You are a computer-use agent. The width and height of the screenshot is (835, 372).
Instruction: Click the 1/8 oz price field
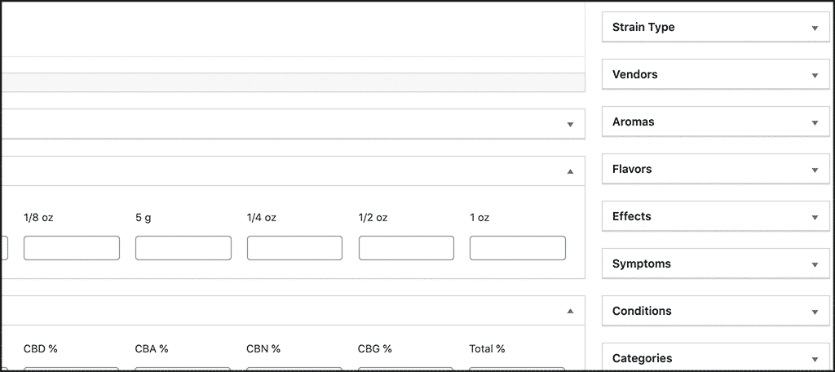(72, 248)
